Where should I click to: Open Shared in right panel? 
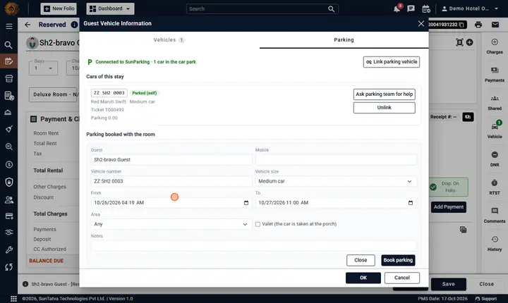[x=495, y=103]
